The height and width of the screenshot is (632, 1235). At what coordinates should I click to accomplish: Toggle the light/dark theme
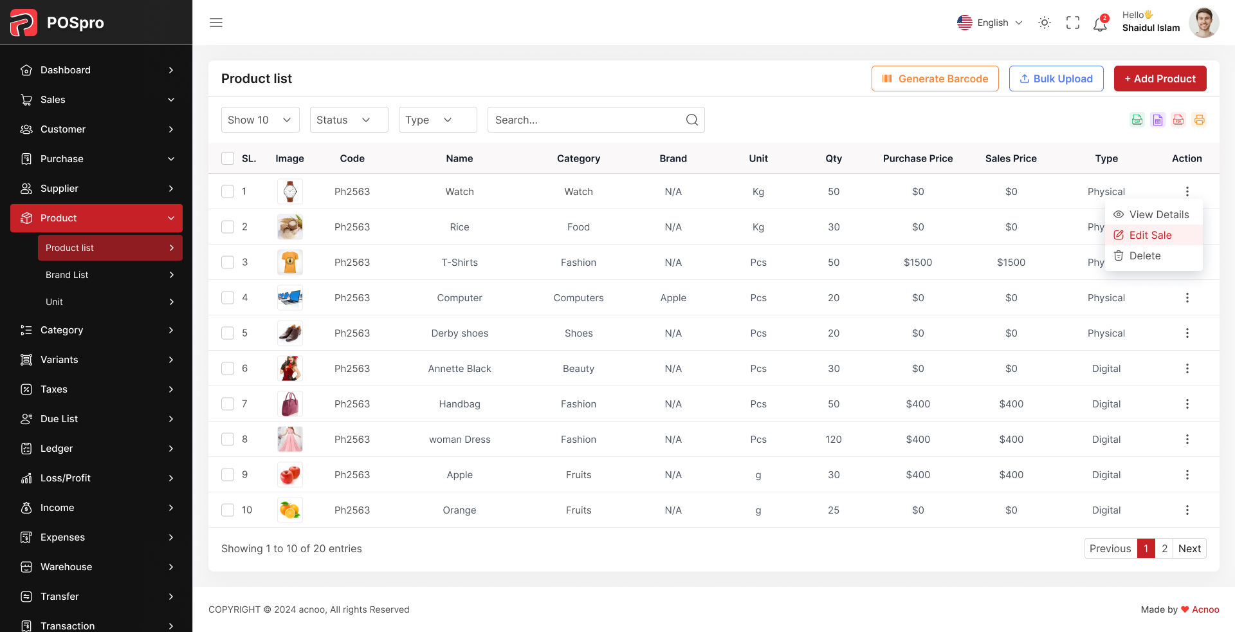(1044, 23)
